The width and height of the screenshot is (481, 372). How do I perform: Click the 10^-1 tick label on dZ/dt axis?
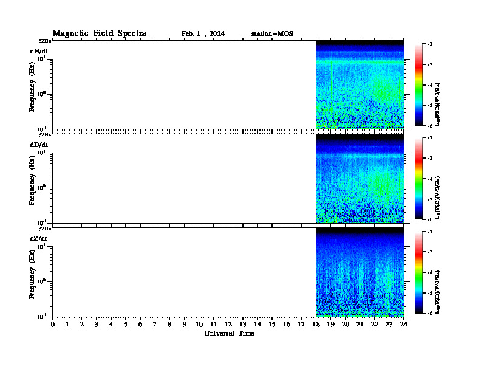(41, 316)
